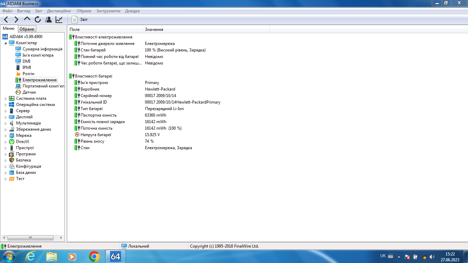Open the Windows Start button
The height and width of the screenshot is (263, 468).
pyautogui.click(x=9, y=256)
